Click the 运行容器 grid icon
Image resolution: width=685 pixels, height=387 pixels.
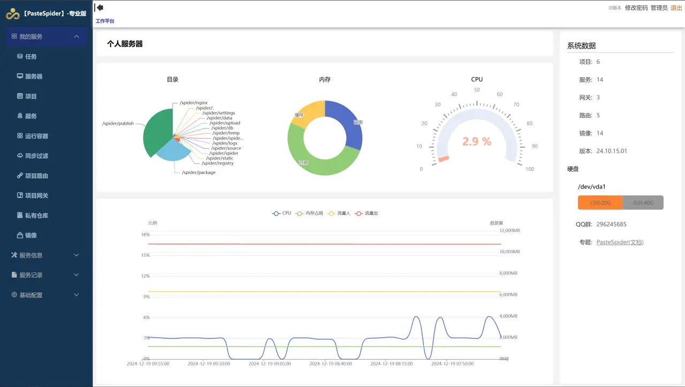20,136
